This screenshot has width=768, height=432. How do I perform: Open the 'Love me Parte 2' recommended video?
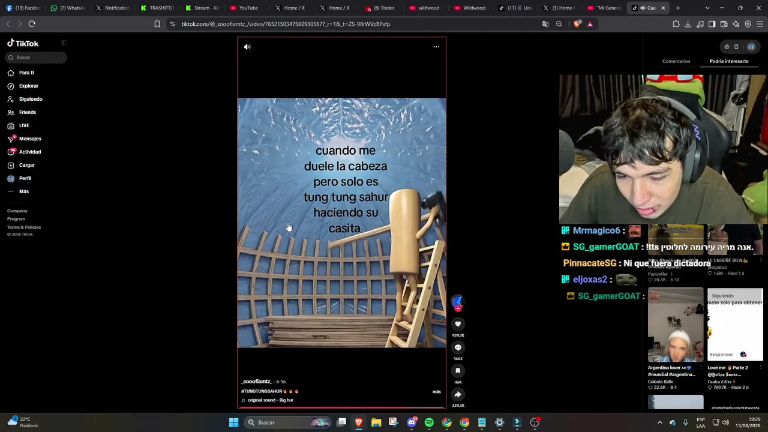pos(735,325)
